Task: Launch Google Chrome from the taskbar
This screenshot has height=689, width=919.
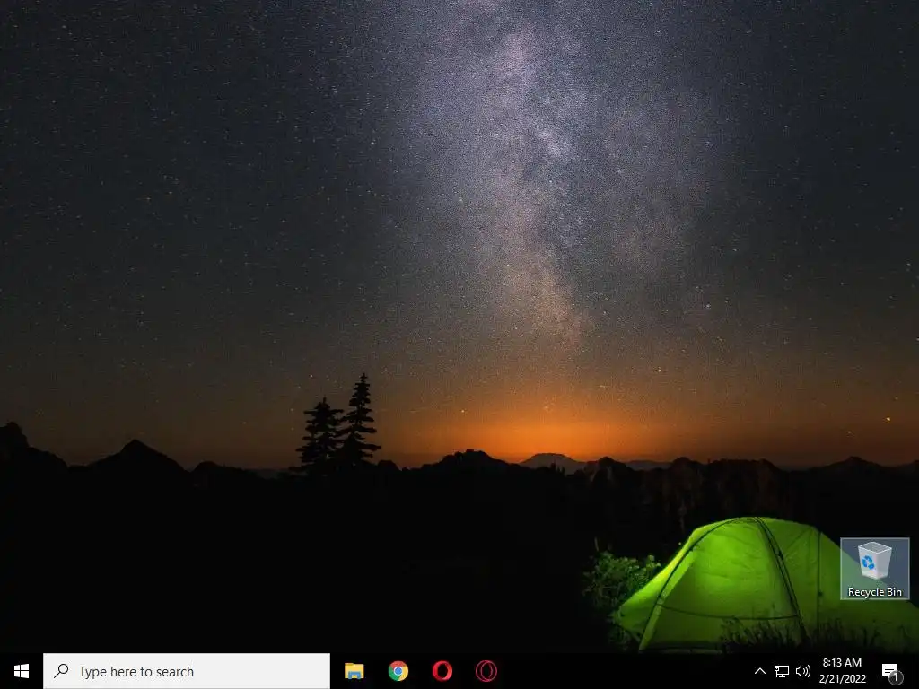Action: 398,671
